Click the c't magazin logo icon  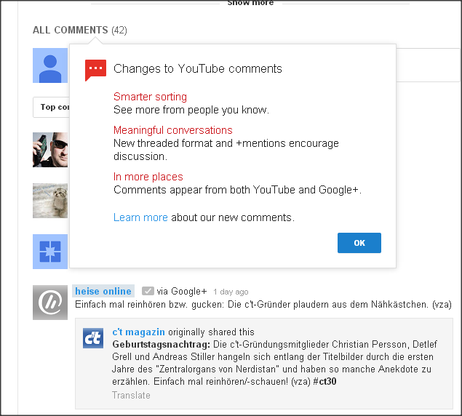click(93, 338)
